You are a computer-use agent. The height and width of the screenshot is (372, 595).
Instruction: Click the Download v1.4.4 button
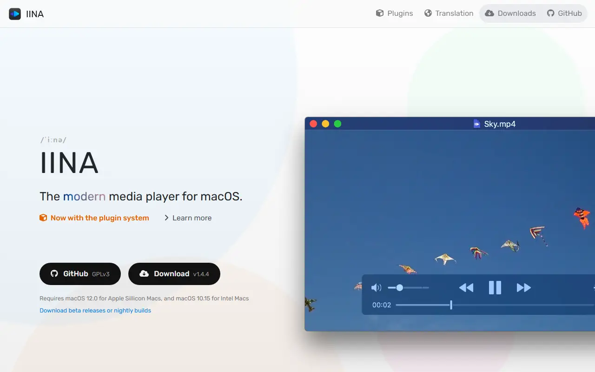(x=174, y=274)
